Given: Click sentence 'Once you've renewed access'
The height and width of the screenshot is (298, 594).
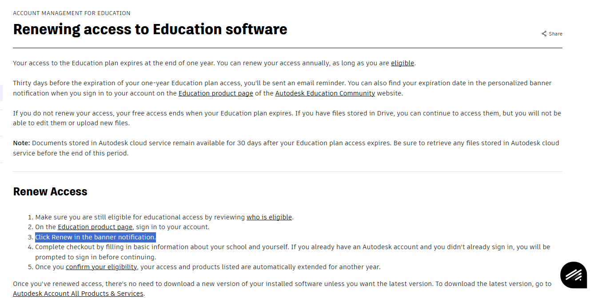Looking at the screenshot, I should [x=282, y=289].
